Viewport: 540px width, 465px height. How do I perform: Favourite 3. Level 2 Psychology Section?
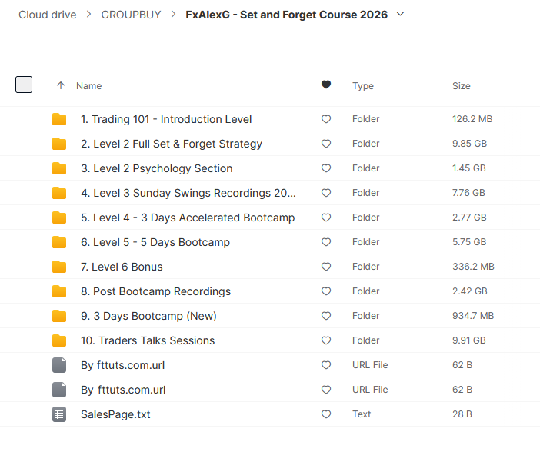(x=326, y=168)
